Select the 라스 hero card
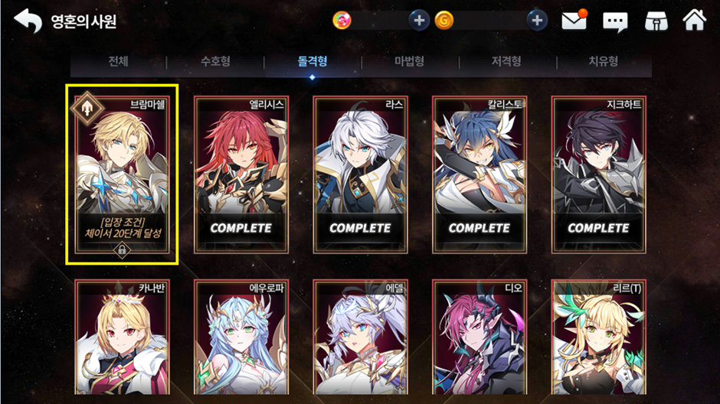 (x=360, y=174)
